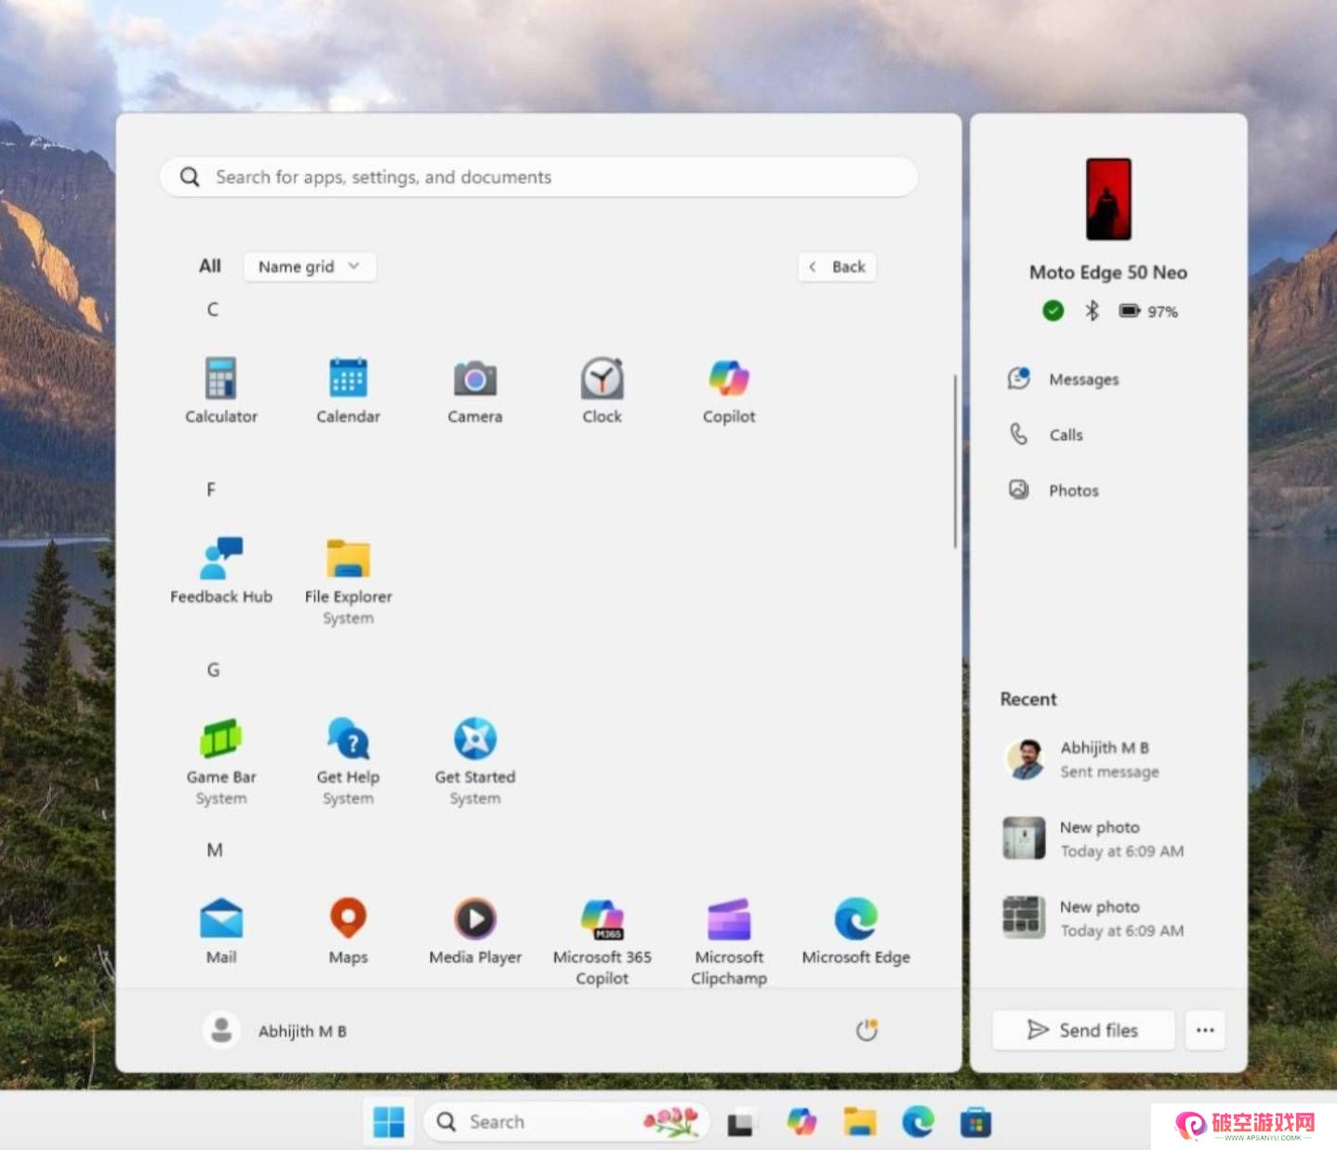Open Messages in the phone panel

point(1065,379)
